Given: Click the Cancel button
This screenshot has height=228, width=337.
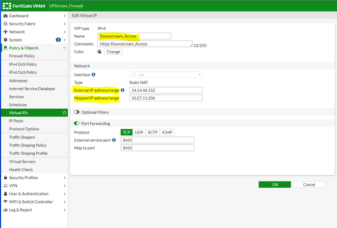Looking at the screenshot, I should point(309,184).
